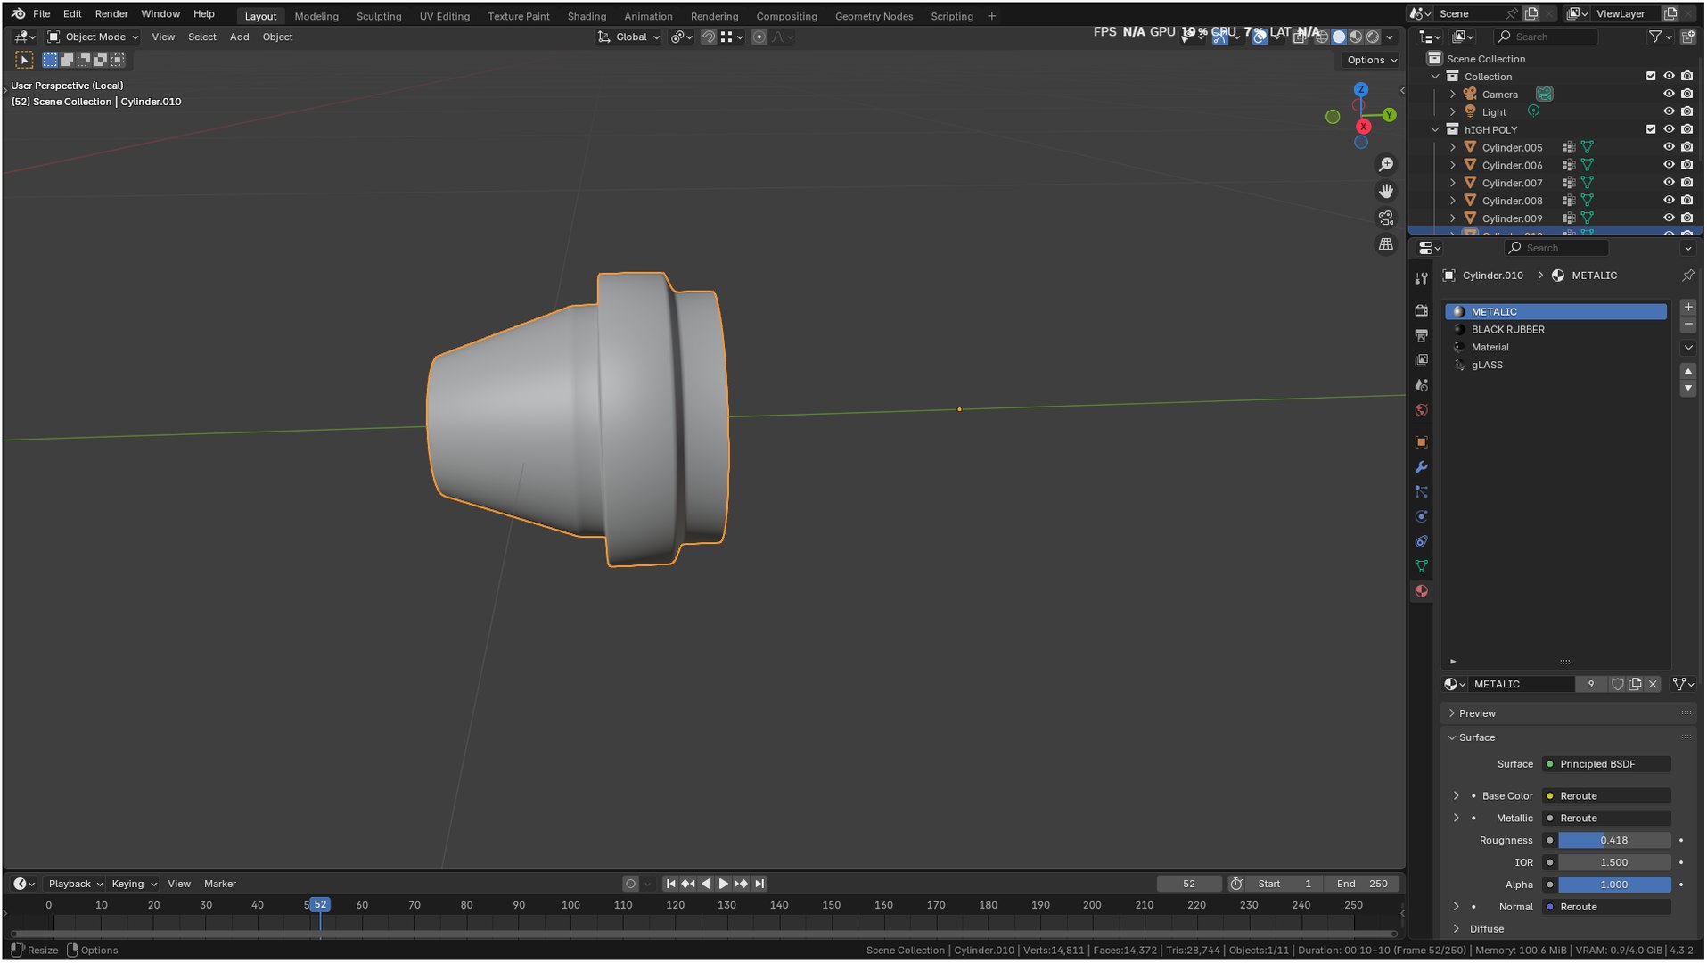This screenshot has width=1707, height=963.
Task: Remove material slot with minus button
Action: coord(1687,325)
